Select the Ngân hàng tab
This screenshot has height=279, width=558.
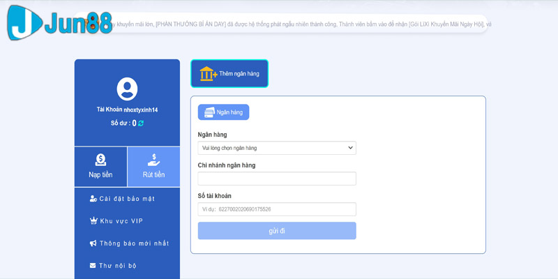223,112
